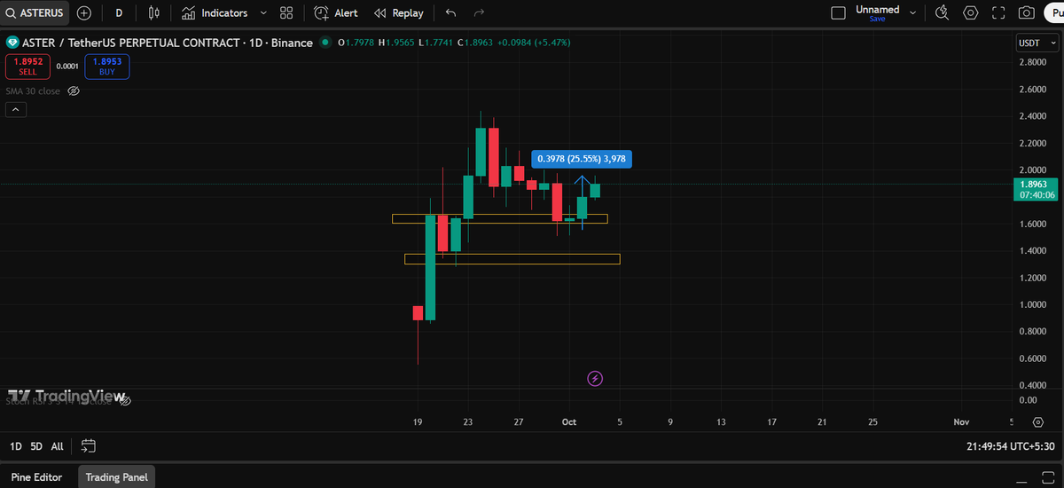Toggle visibility of the Stoch RSI indicator
The image size is (1064, 488).
pos(125,401)
